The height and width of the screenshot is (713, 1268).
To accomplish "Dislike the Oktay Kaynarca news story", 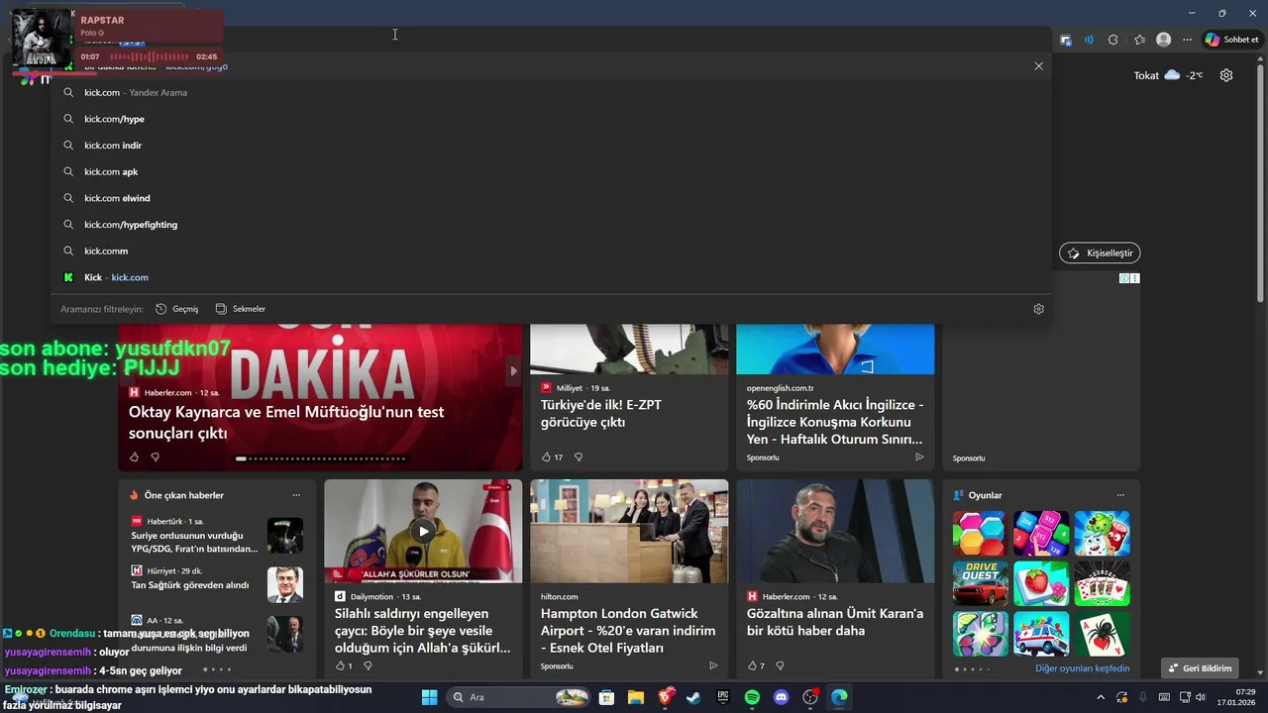I will click(x=156, y=457).
